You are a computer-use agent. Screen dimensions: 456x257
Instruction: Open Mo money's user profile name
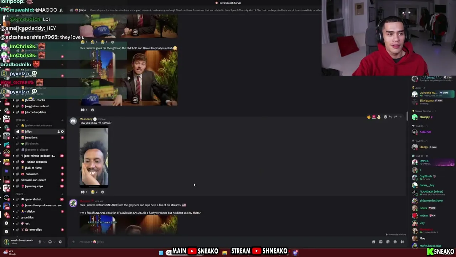[86, 119]
